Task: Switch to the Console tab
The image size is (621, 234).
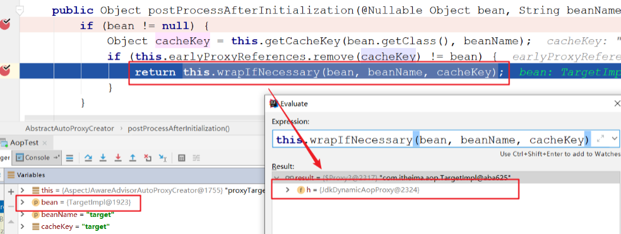Action: click(x=37, y=158)
